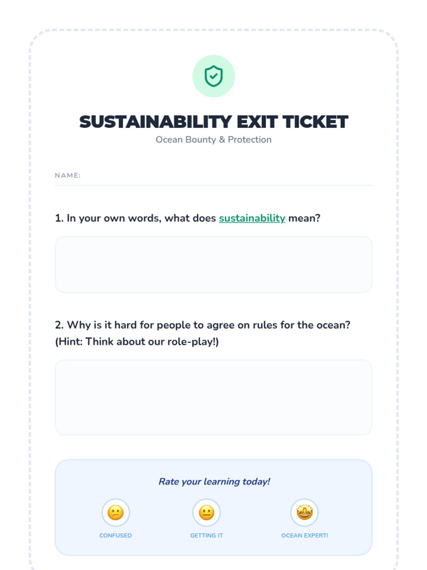Click the "Rate your learning today!" heading
The image size is (427, 570).
tap(214, 482)
